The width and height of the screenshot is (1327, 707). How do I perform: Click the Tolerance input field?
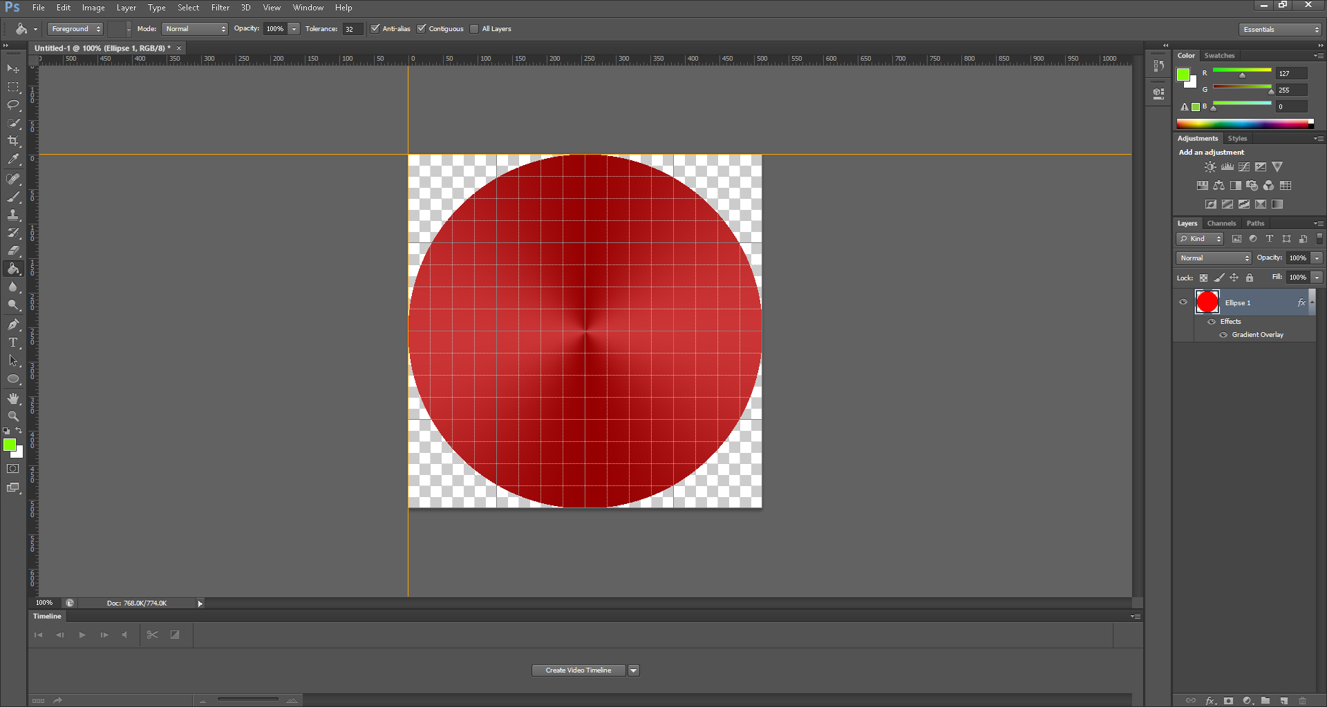(x=352, y=29)
